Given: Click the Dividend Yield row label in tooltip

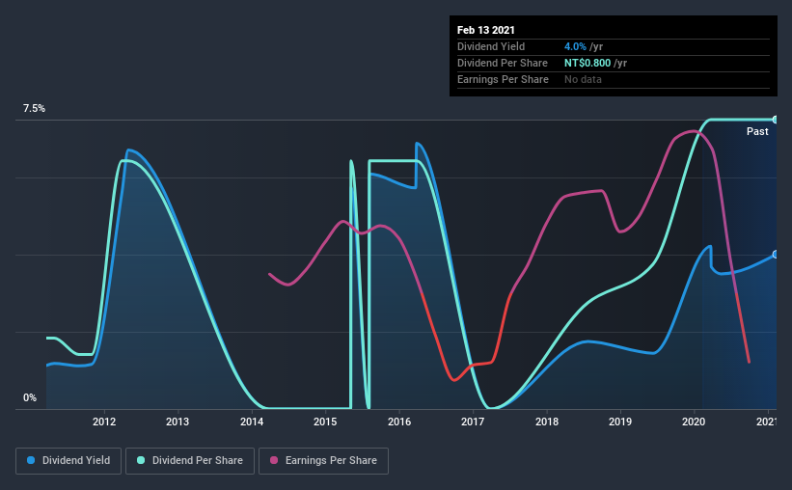Looking at the screenshot, I should pyautogui.click(x=491, y=46).
